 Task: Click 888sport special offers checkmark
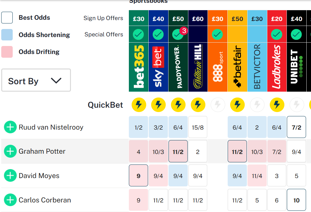[217, 34]
